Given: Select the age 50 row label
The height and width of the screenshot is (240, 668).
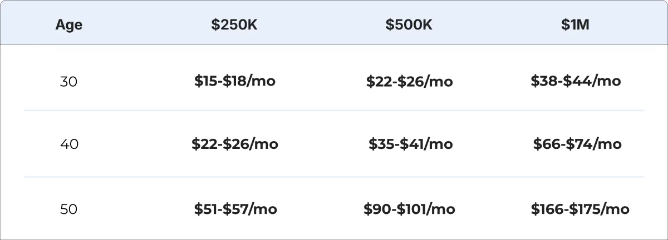Looking at the screenshot, I should [68, 209].
